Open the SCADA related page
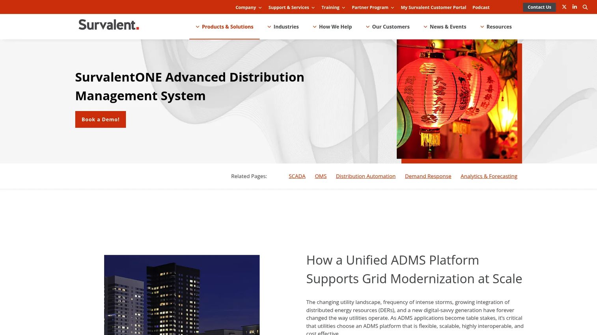 coord(297,176)
